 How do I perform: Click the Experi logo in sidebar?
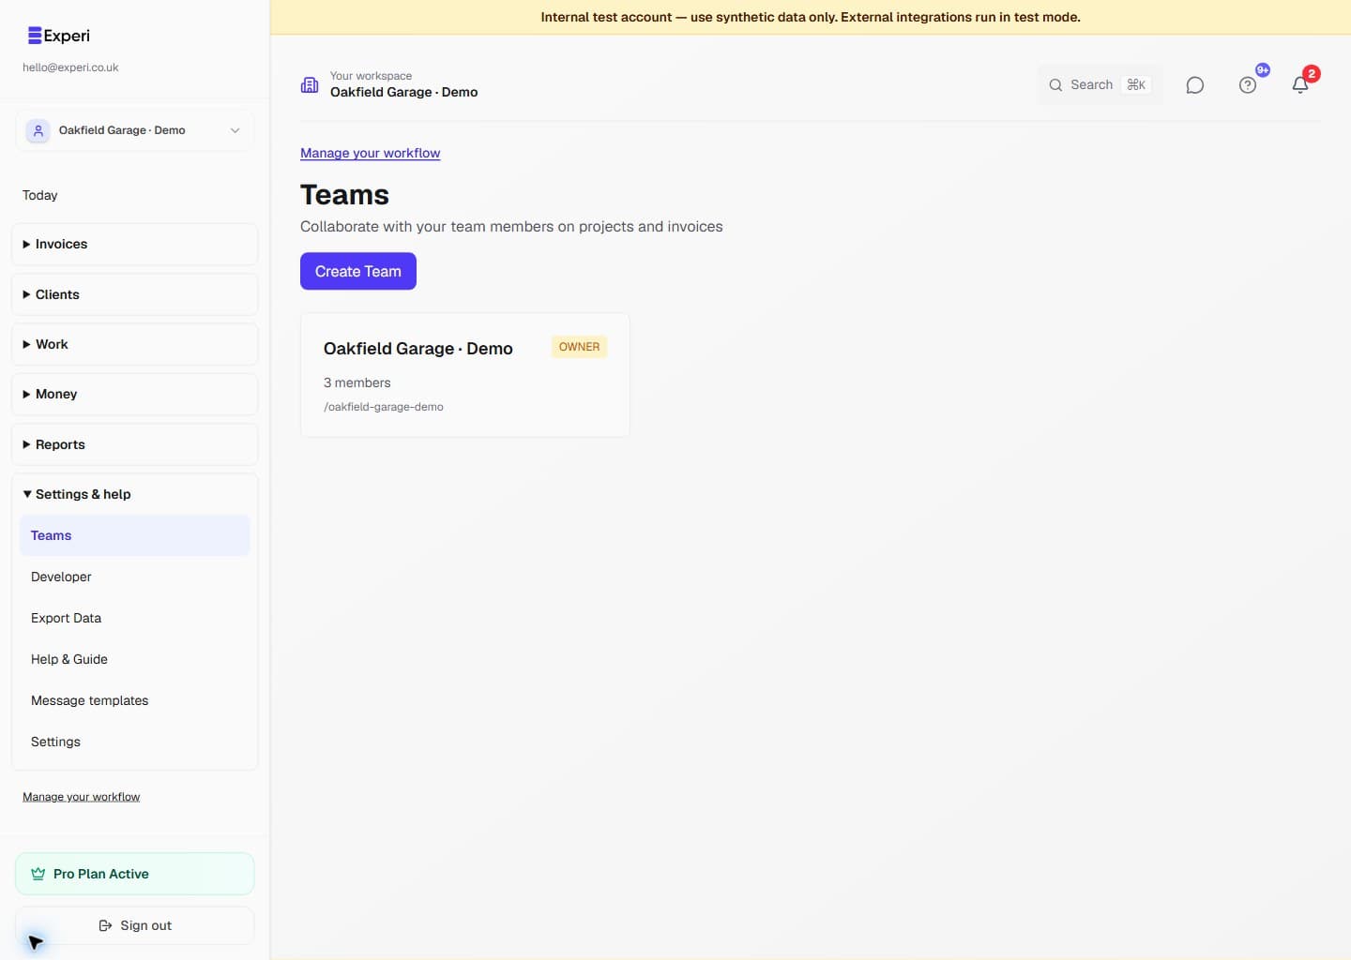coord(59,36)
